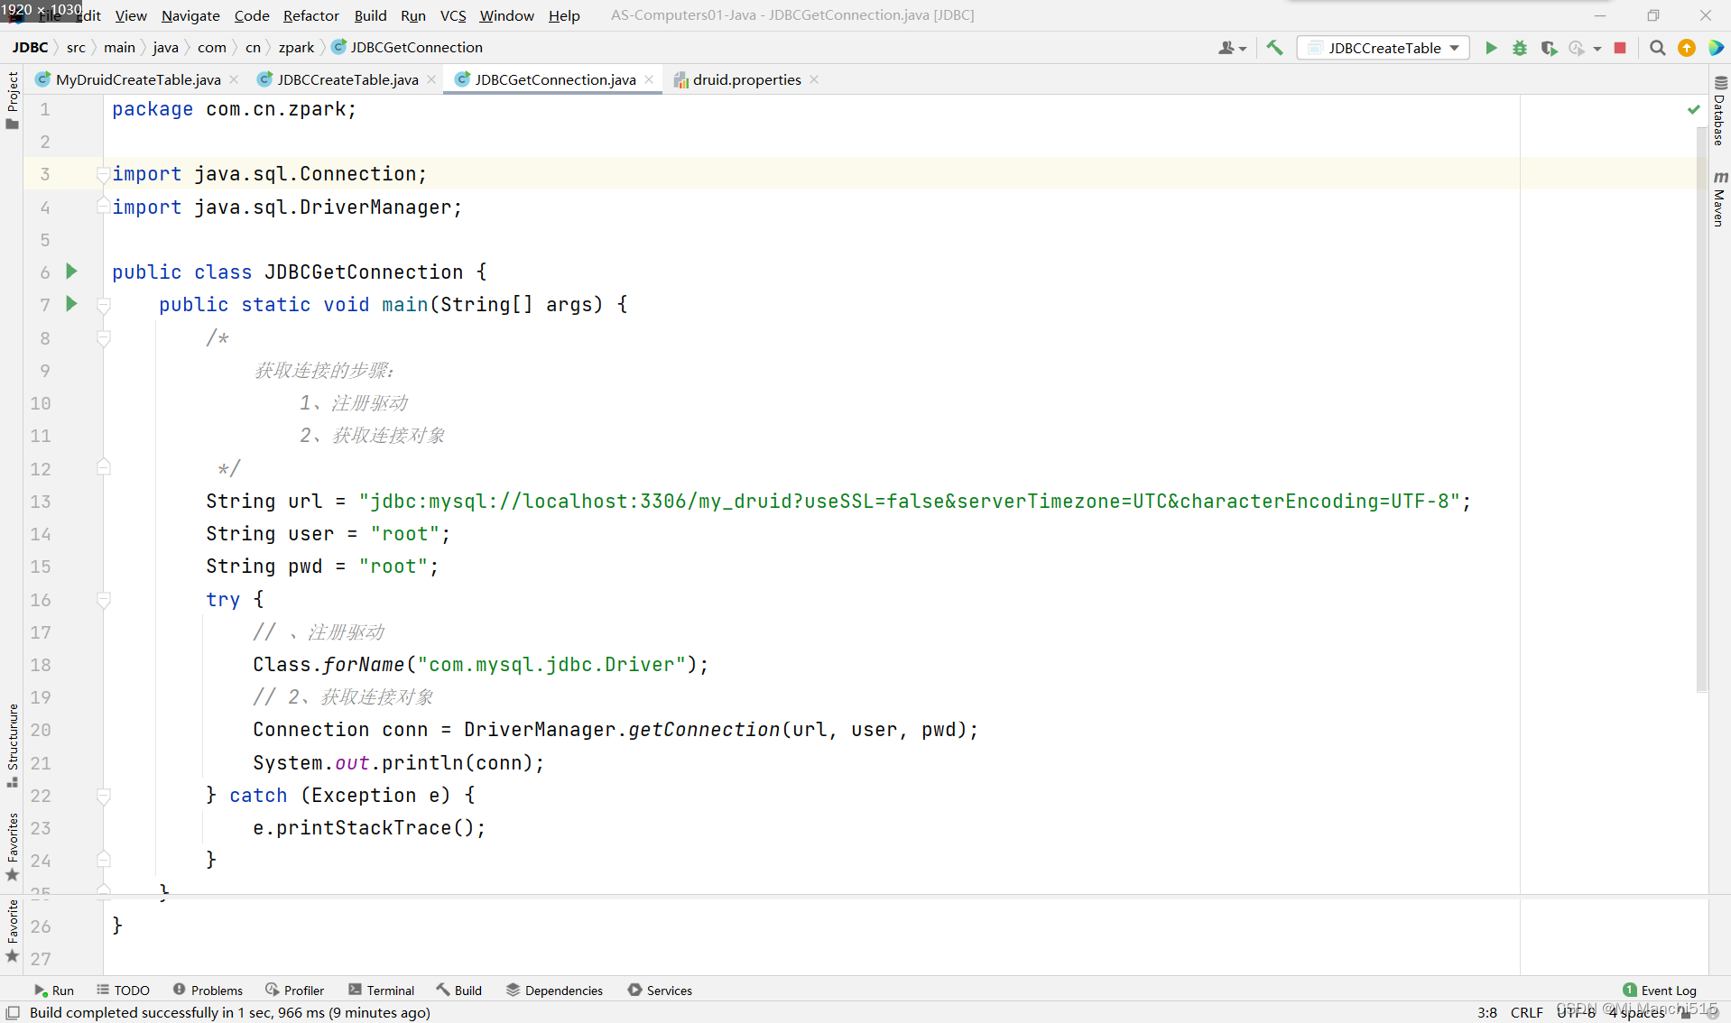Stop the running process
This screenshot has width=1731, height=1023.
[x=1620, y=48]
